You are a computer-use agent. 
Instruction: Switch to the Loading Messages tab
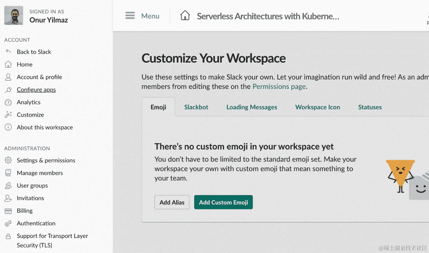pyautogui.click(x=252, y=107)
